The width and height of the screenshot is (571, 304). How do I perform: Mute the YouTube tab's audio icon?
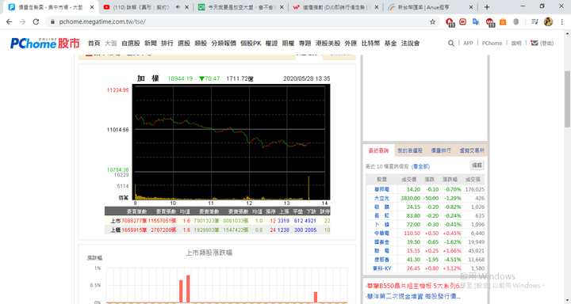178,7
